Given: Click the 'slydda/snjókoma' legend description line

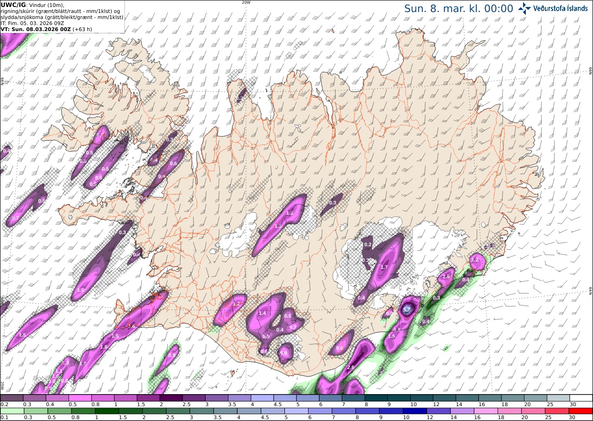Looking at the screenshot, I should click(x=62, y=17).
